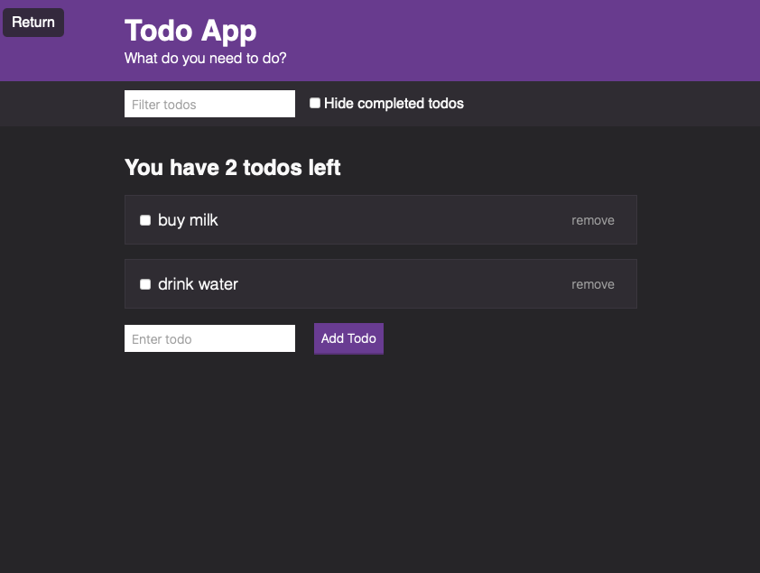Screen dimensions: 760x573
Task: Focus the Enter todo text field
Action: (x=209, y=338)
